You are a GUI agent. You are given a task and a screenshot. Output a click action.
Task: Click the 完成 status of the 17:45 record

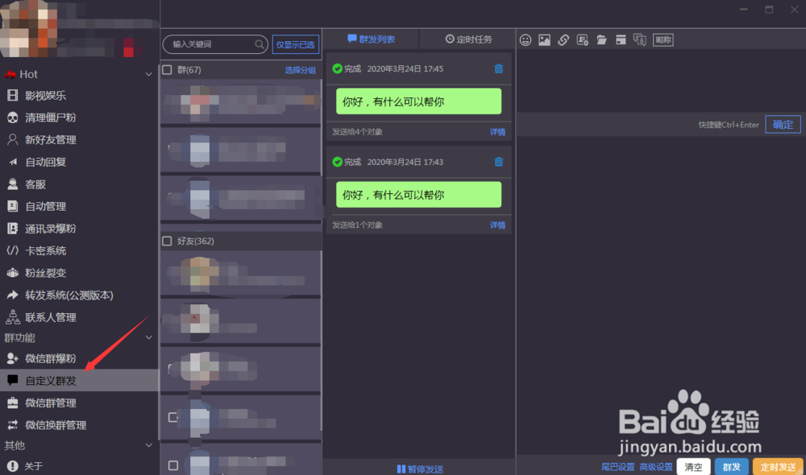[347, 68]
